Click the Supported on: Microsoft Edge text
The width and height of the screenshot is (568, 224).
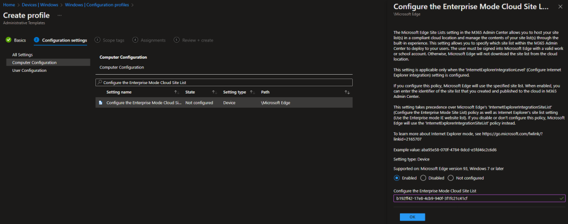pyautogui.click(x=448, y=169)
